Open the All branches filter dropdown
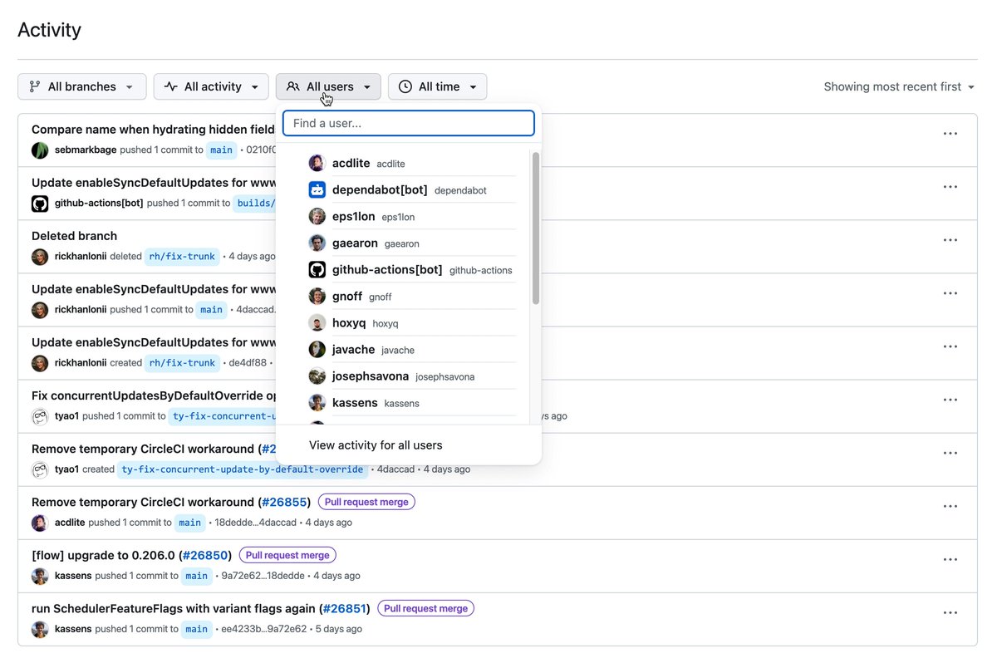 [81, 86]
